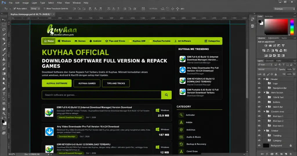Open the Essentials workspace dropdown
The width and height of the screenshot is (297, 156).
point(285,9)
